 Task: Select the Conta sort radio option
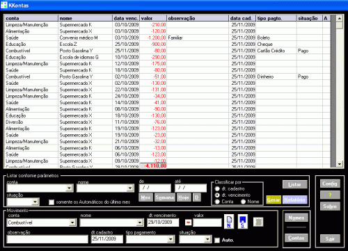pyautogui.click(x=217, y=202)
